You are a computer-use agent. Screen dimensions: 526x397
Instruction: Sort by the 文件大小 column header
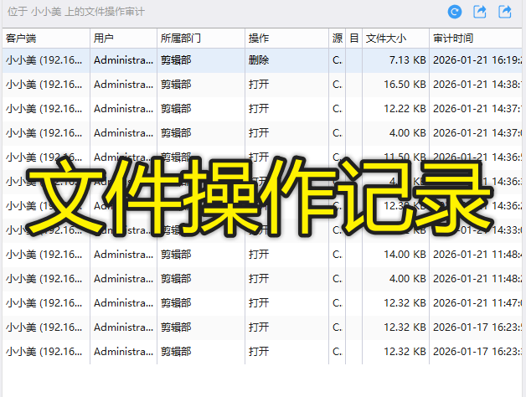coord(396,39)
